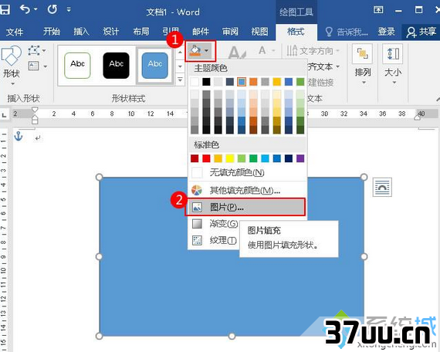
Task: Open Text Direction (文字方向) dropdown
Action: (313, 51)
